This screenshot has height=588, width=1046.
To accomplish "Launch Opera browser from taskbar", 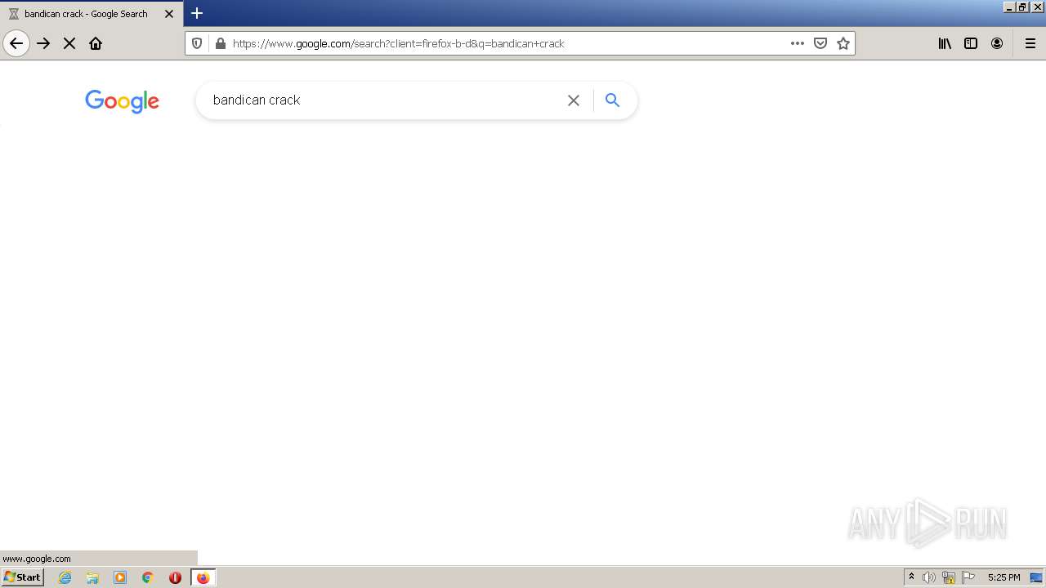I will coord(175,577).
